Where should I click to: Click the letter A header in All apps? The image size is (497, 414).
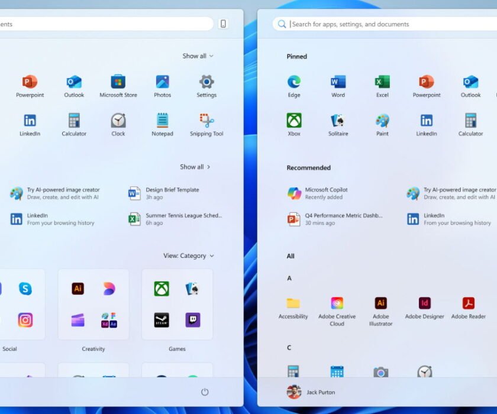coord(289,278)
